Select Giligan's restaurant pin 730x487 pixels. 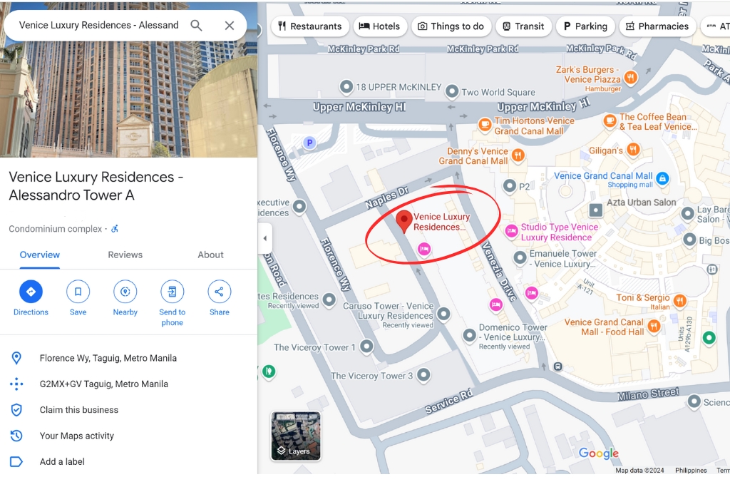pyautogui.click(x=633, y=150)
